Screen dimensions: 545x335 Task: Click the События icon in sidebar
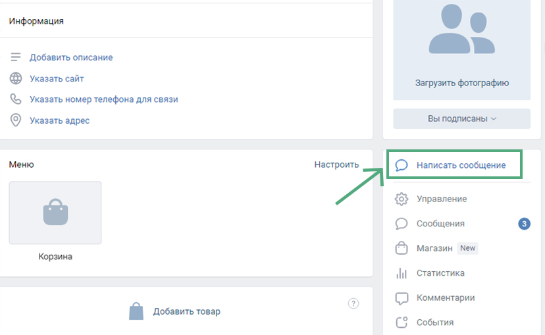pos(402,322)
